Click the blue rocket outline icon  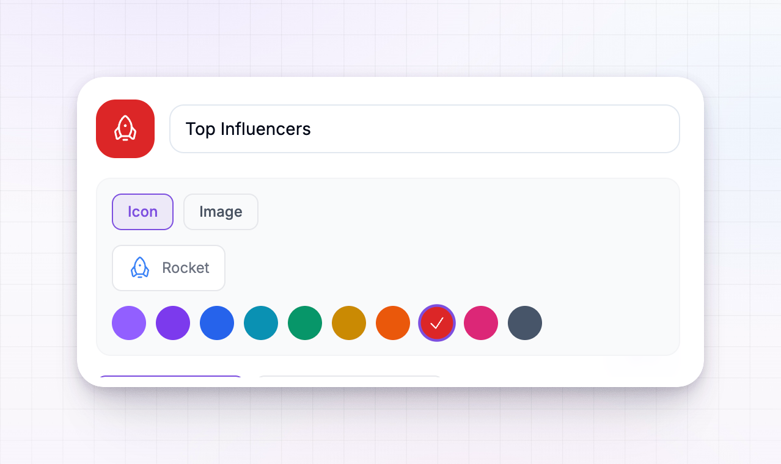(140, 268)
